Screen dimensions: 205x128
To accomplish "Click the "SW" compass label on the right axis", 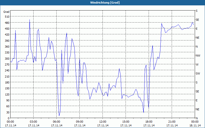I will 198,73.
